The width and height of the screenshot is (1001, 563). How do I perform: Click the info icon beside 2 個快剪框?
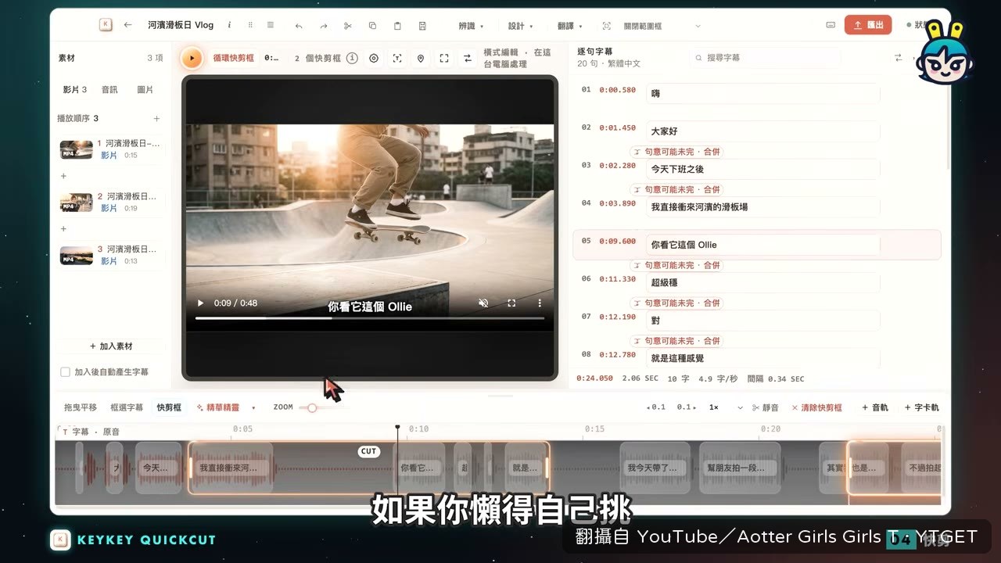[x=352, y=58]
